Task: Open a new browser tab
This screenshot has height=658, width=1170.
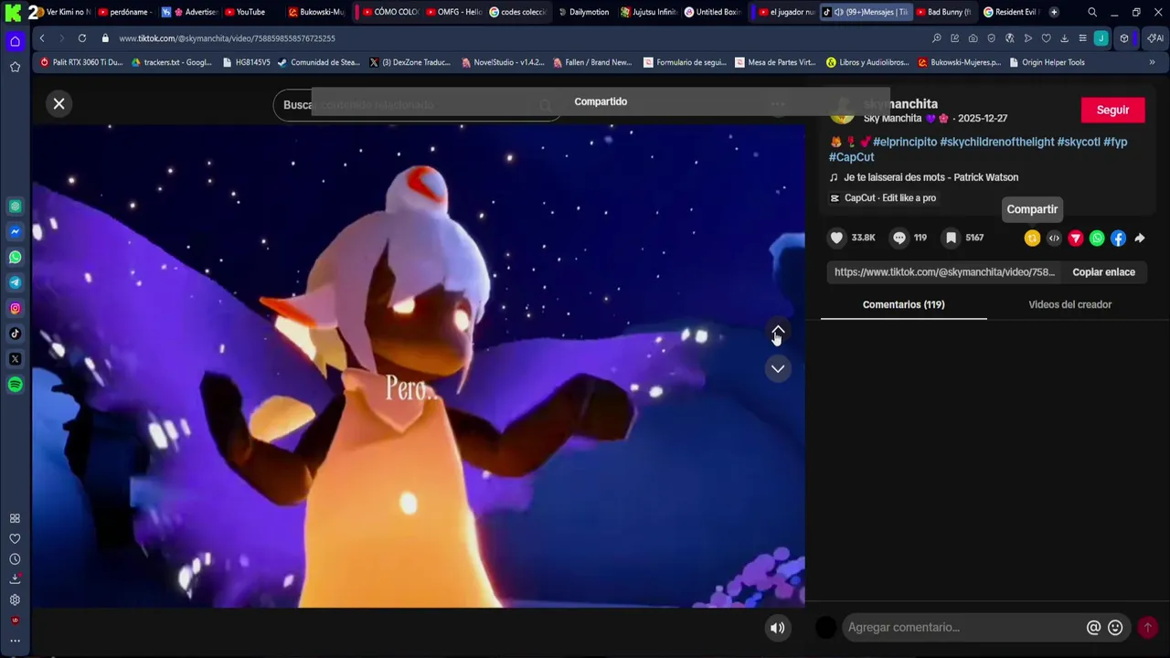Action: [1054, 12]
